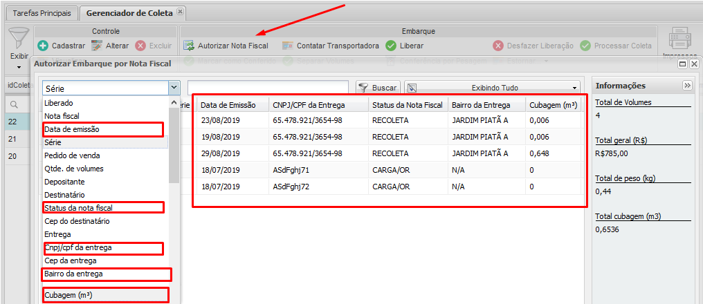This screenshot has height=304, width=703.
Task: Click the search magnifier in idColeta column
Action: coord(14,104)
